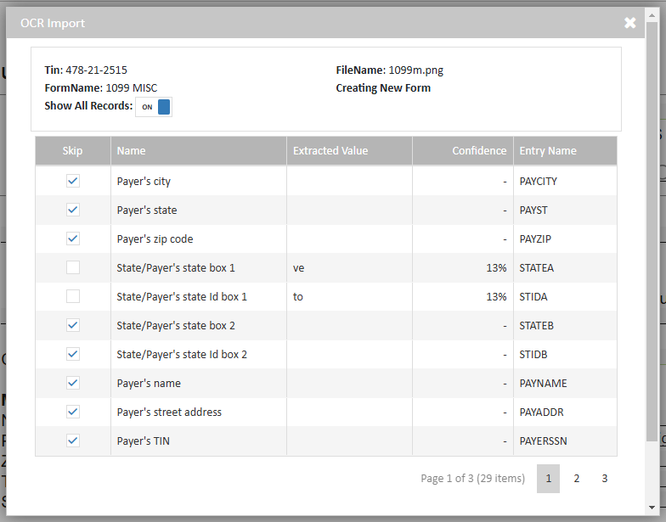Viewport: 666px width, 522px height.
Task: Uncheck Skip for Payer's city
Action: click(x=73, y=181)
